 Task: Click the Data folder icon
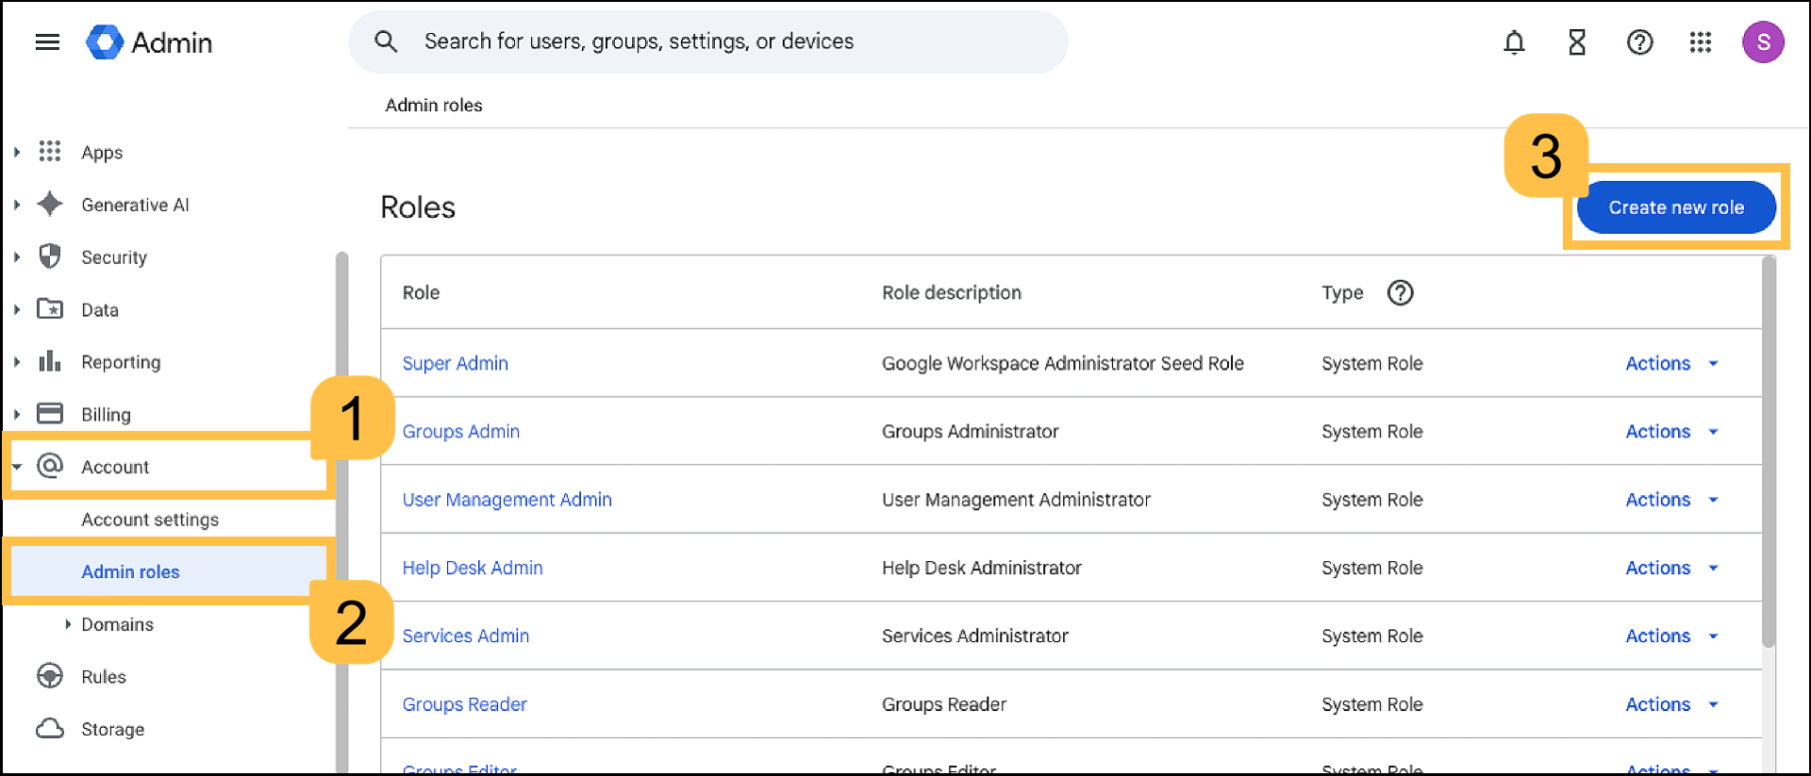coord(50,309)
